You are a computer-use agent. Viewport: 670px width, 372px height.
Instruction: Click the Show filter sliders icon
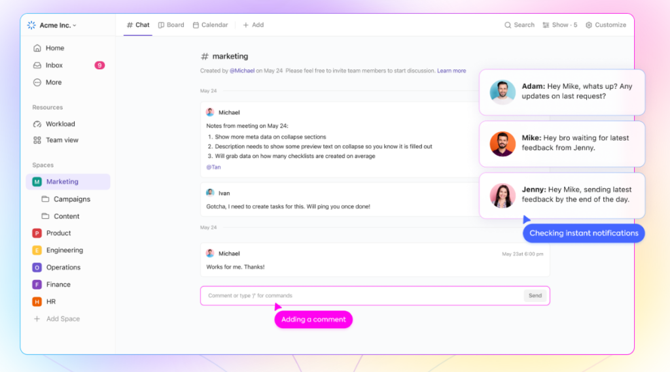click(546, 25)
